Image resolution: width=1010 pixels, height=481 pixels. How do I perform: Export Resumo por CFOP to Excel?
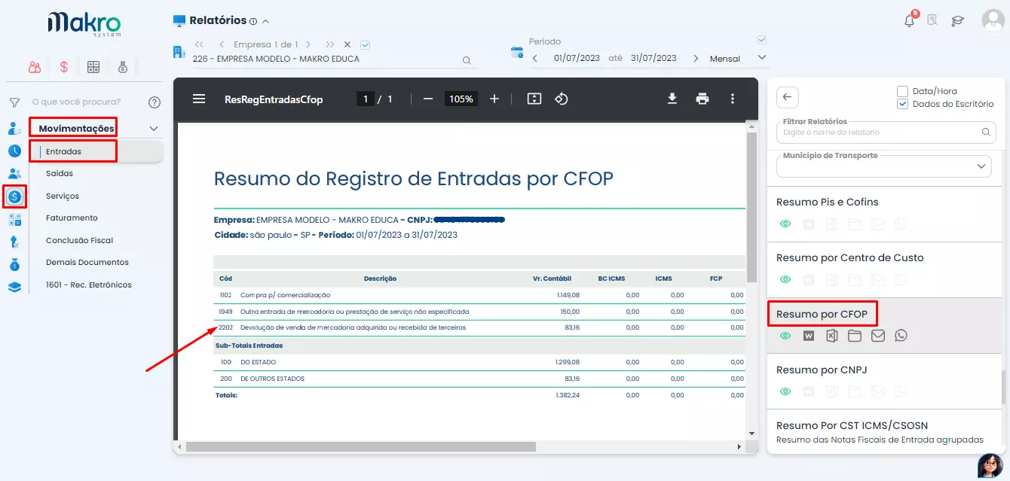click(x=831, y=336)
